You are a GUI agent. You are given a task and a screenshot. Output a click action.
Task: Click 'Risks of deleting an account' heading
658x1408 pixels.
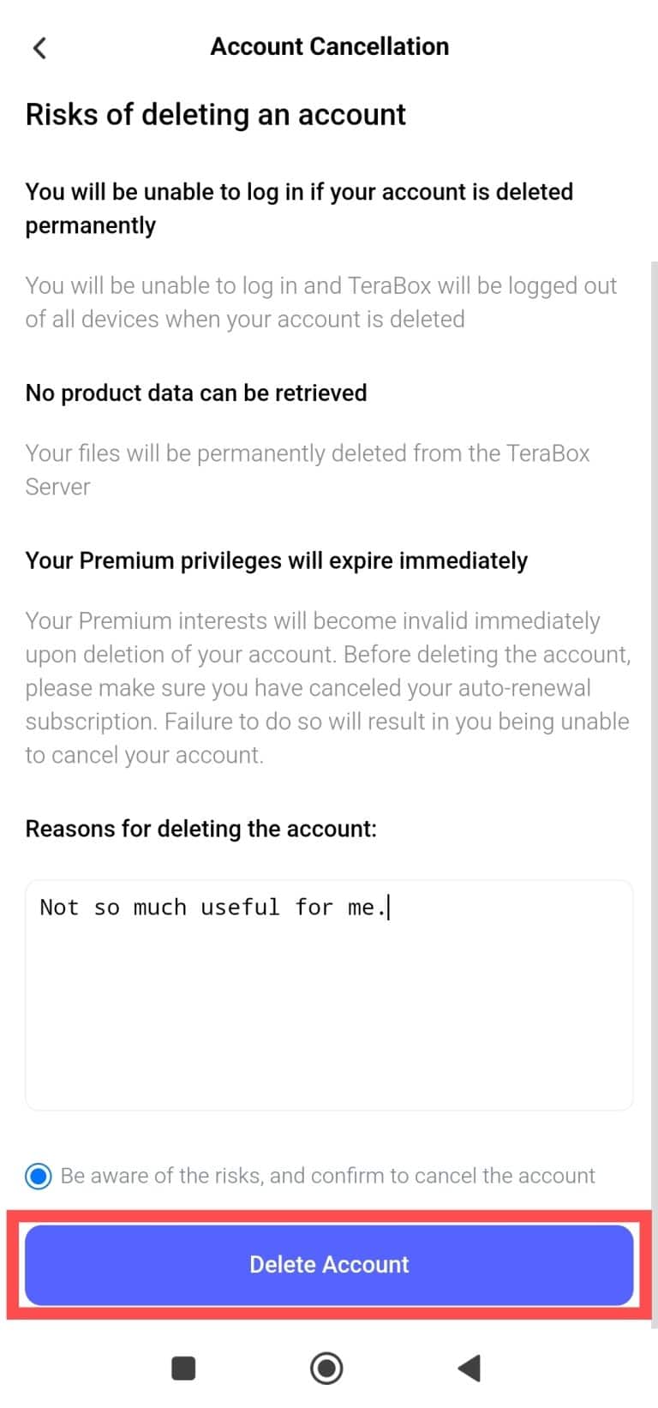[x=215, y=115]
